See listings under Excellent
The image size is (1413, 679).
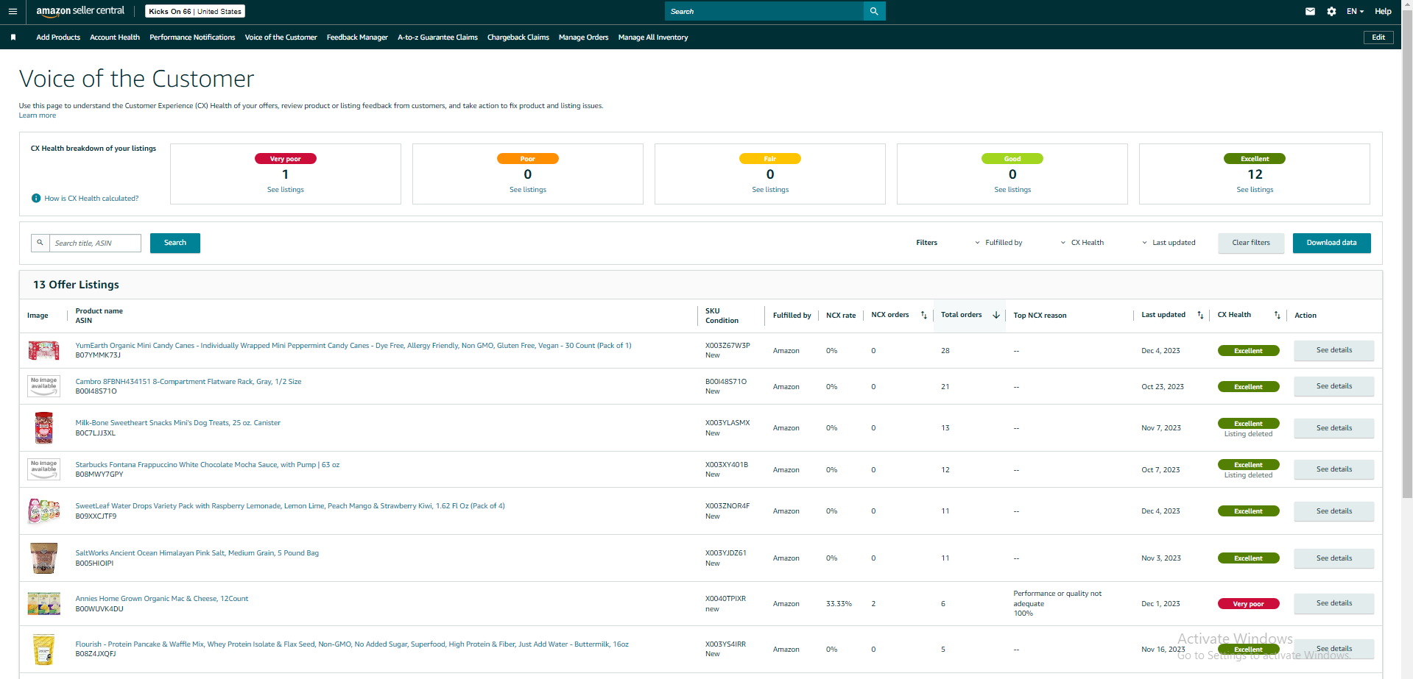click(1255, 190)
